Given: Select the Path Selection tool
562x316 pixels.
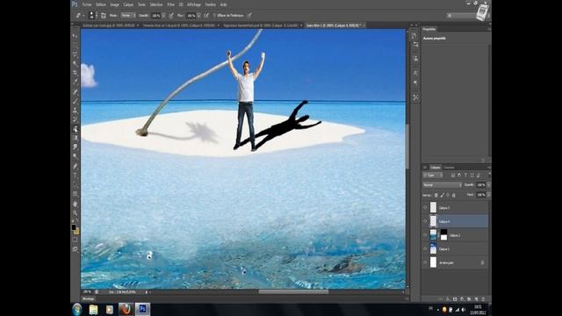Looking at the screenshot, I should coord(75,184).
